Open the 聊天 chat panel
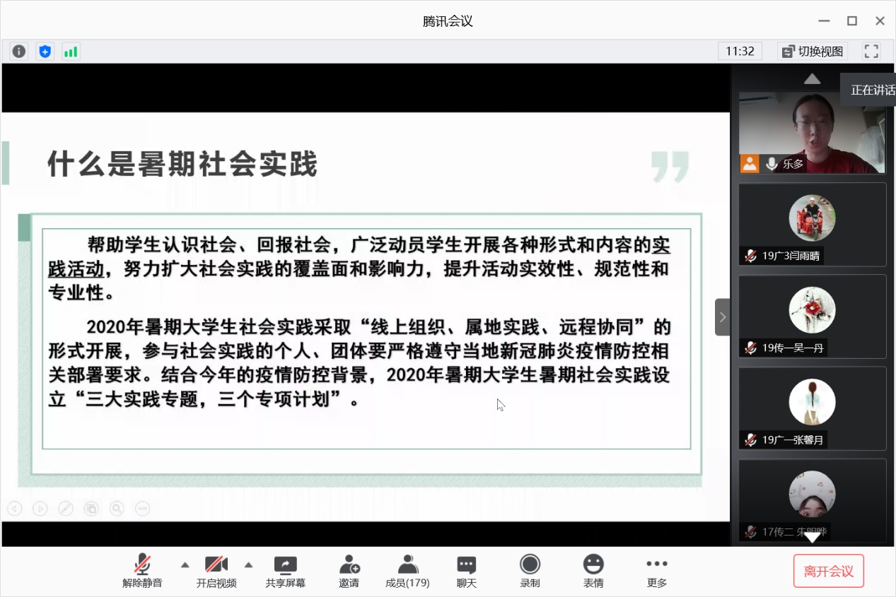This screenshot has width=896, height=597. point(466,571)
